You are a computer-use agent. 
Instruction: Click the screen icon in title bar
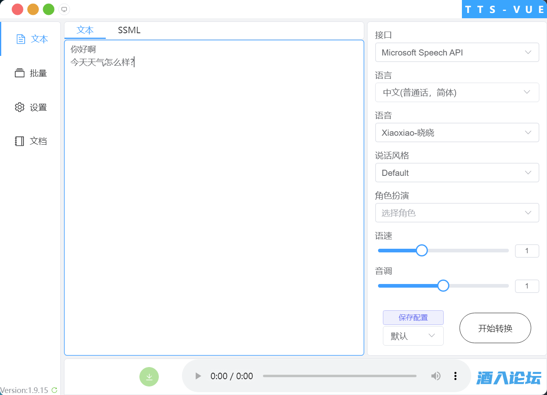64,9
